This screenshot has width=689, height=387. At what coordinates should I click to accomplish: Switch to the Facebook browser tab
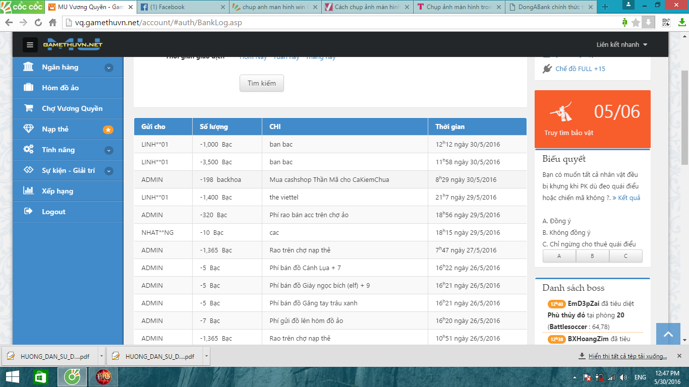(x=182, y=7)
